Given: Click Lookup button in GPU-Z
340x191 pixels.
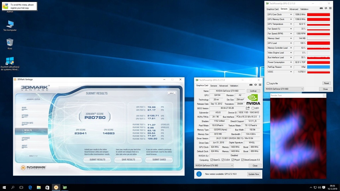Looking at the screenshot, I should click(x=253, y=91).
